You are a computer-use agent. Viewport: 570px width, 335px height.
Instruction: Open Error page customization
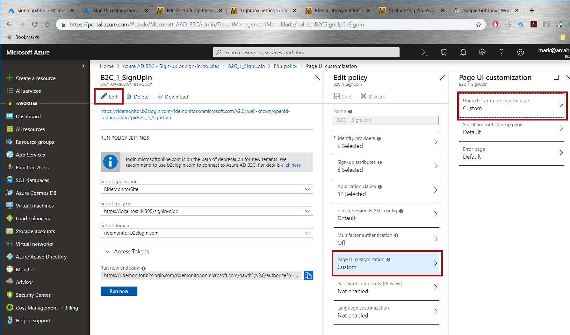pos(512,153)
